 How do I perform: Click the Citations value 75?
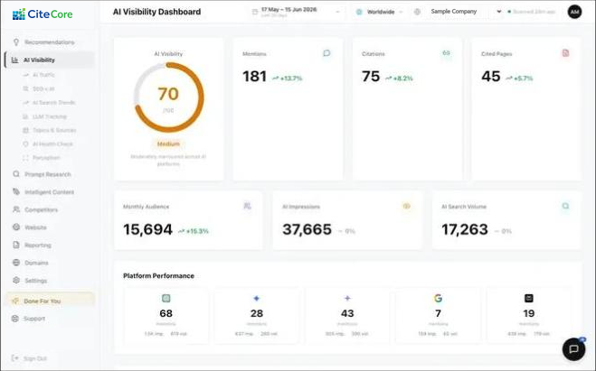[x=371, y=77]
